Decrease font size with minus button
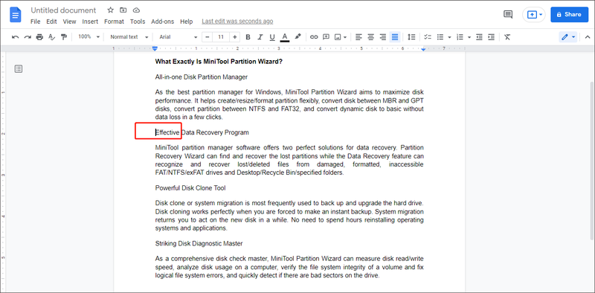This screenshot has width=595, height=293. pyautogui.click(x=208, y=37)
